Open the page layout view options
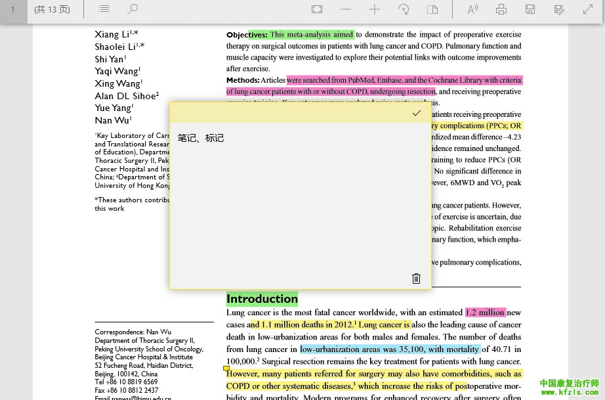605x400 pixels. 432,9
